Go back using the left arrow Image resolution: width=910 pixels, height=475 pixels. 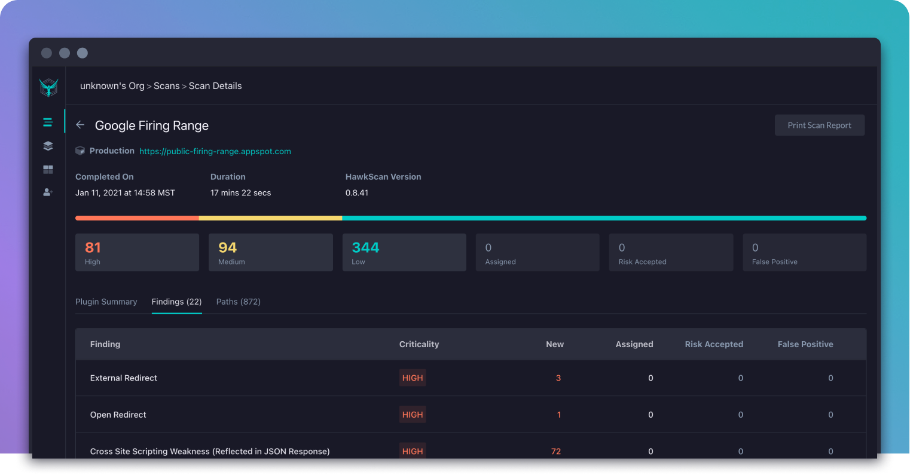click(80, 125)
